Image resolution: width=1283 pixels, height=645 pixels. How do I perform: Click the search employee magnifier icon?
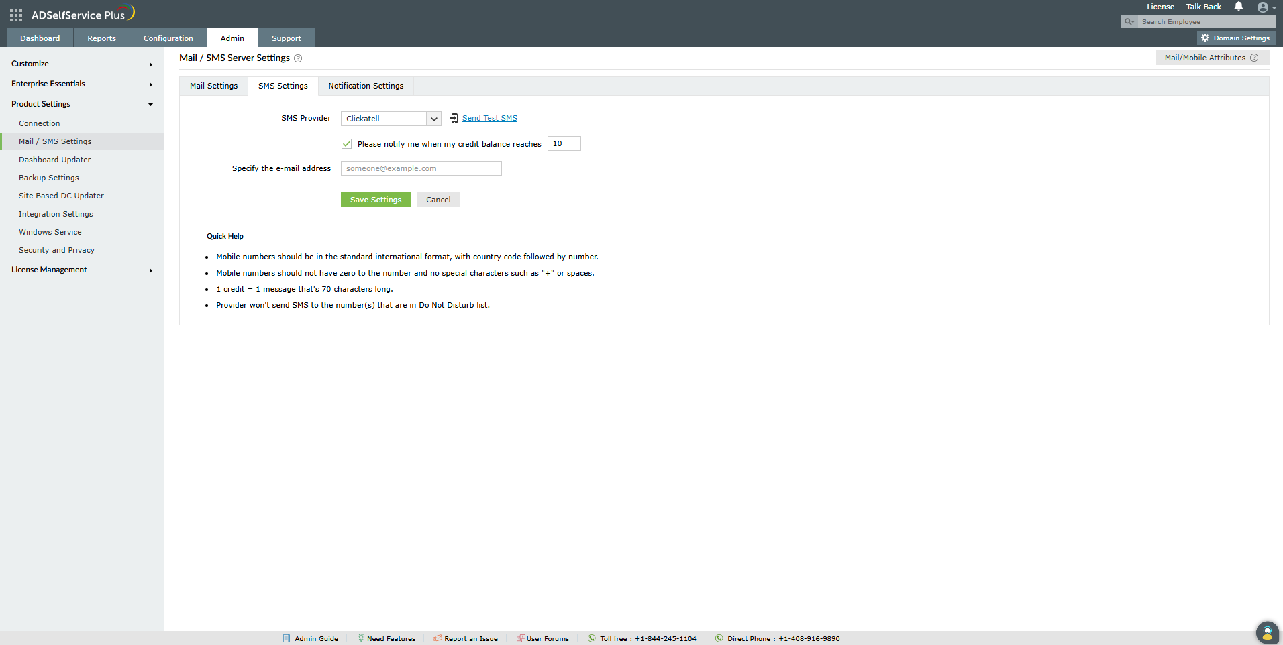[1129, 22]
